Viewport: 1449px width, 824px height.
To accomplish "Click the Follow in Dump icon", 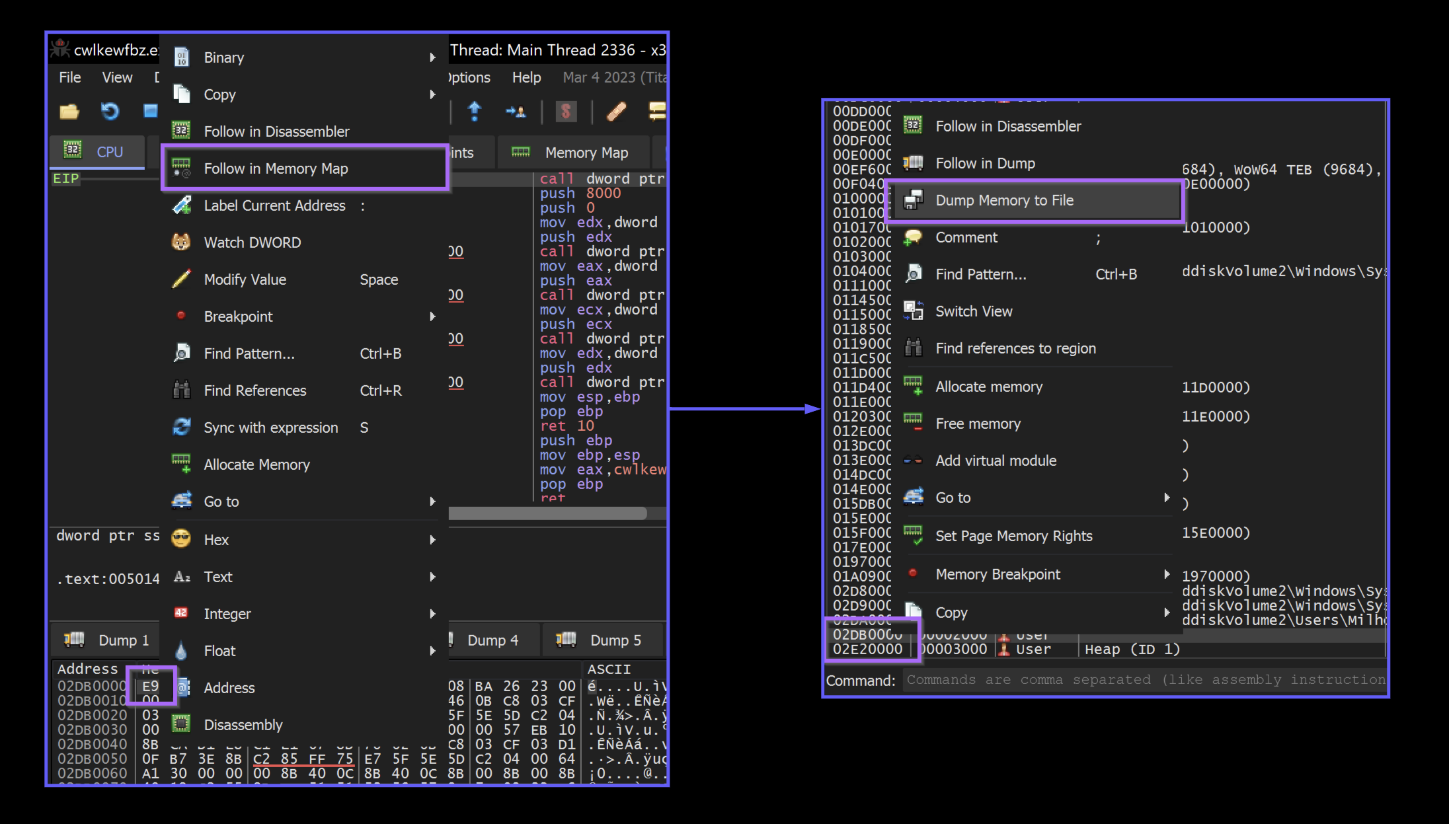I will pyautogui.click(x=914, y=163).
